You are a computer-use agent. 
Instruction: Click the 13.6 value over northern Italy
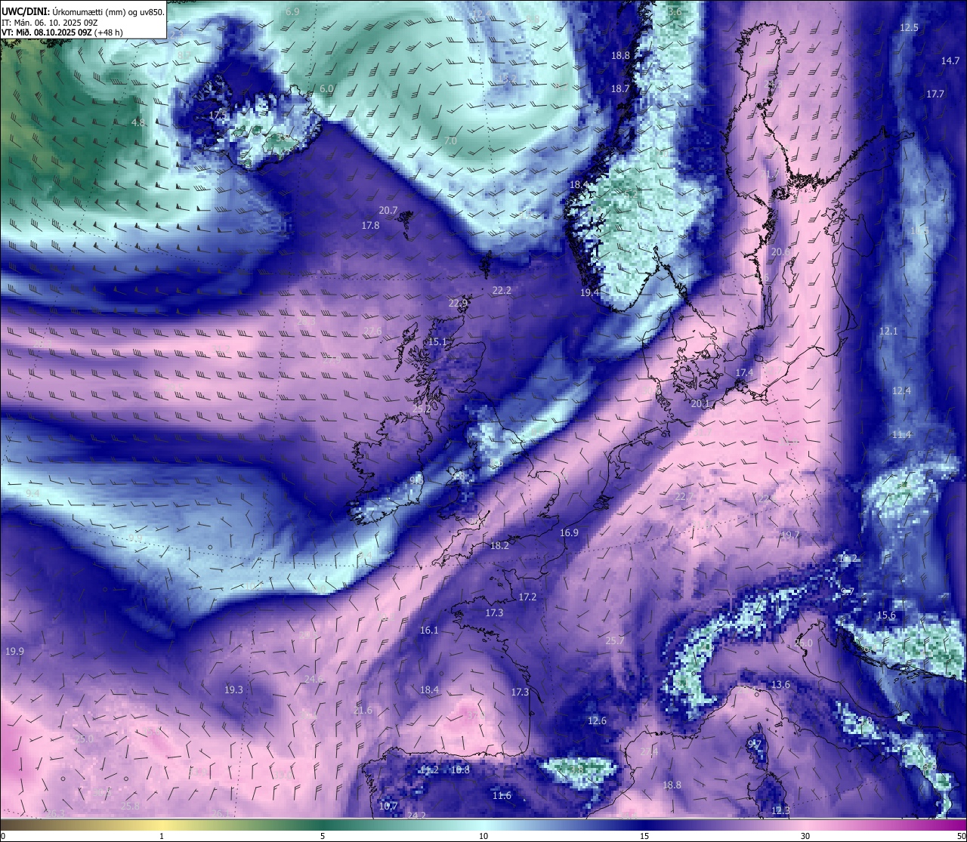[x=780, y=684]
